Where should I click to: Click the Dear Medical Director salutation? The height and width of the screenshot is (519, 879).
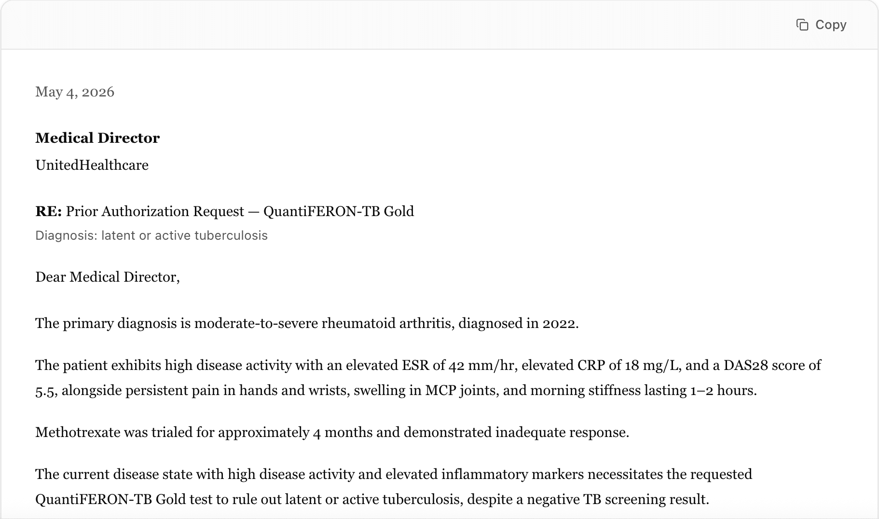point(108,277)
